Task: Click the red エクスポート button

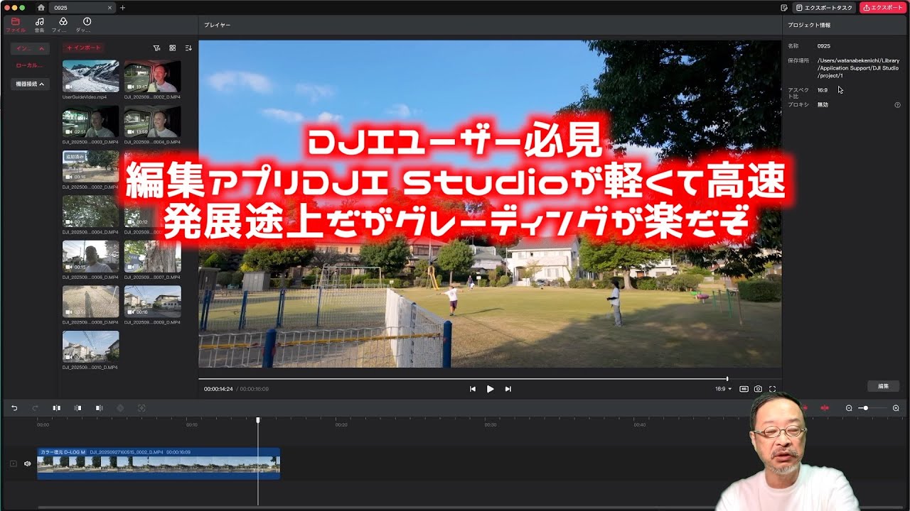Action: pos(883,8)
